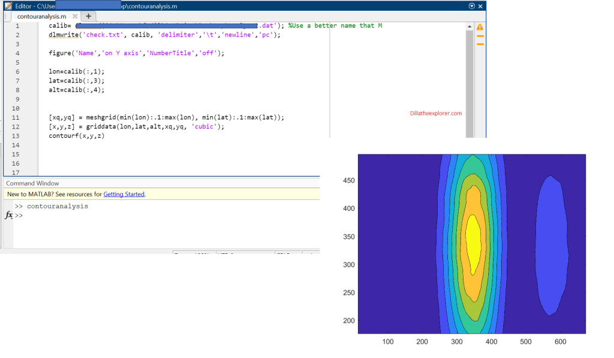This screenshot has width=614, height=358.
Task: Place cursor on the contourf(x,y,z) line
Action: (x=76, y=136)
